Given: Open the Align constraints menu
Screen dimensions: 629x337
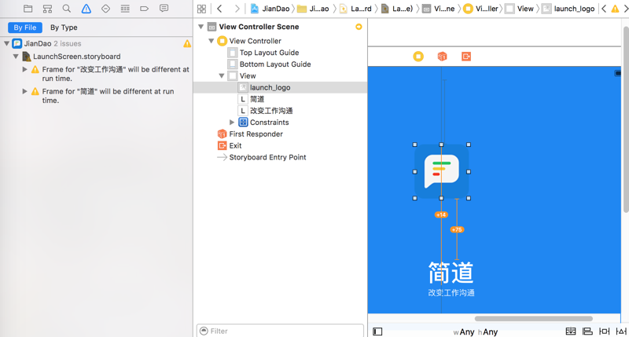Looking at the screenshot, I should pos(587,332).
